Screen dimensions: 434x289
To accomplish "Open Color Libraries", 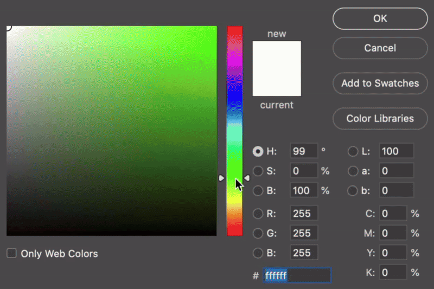I will click(x=380, y=118).
